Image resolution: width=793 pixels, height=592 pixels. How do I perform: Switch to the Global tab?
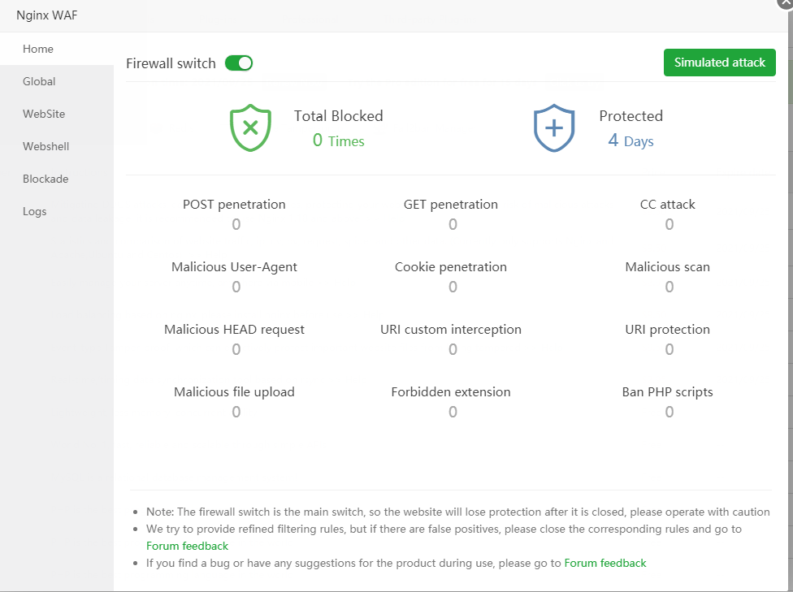coord(39,81)
